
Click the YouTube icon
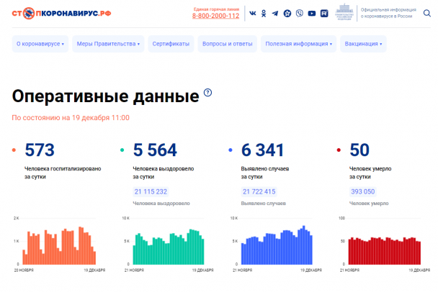tap(311, 13)
